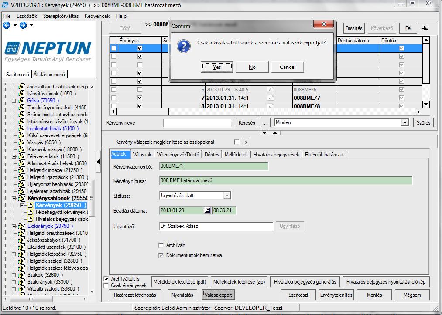Screen dimensions: 442x315
Task: Expand the Gólya (70550) tree node
Action: pyautogui.click(x=14, y=101)
